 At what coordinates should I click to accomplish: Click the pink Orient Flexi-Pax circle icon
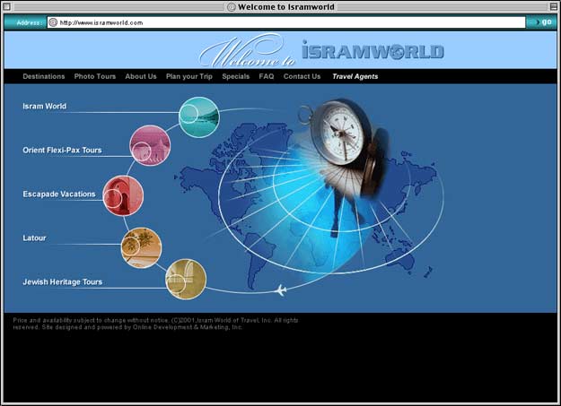click(150, 145)
